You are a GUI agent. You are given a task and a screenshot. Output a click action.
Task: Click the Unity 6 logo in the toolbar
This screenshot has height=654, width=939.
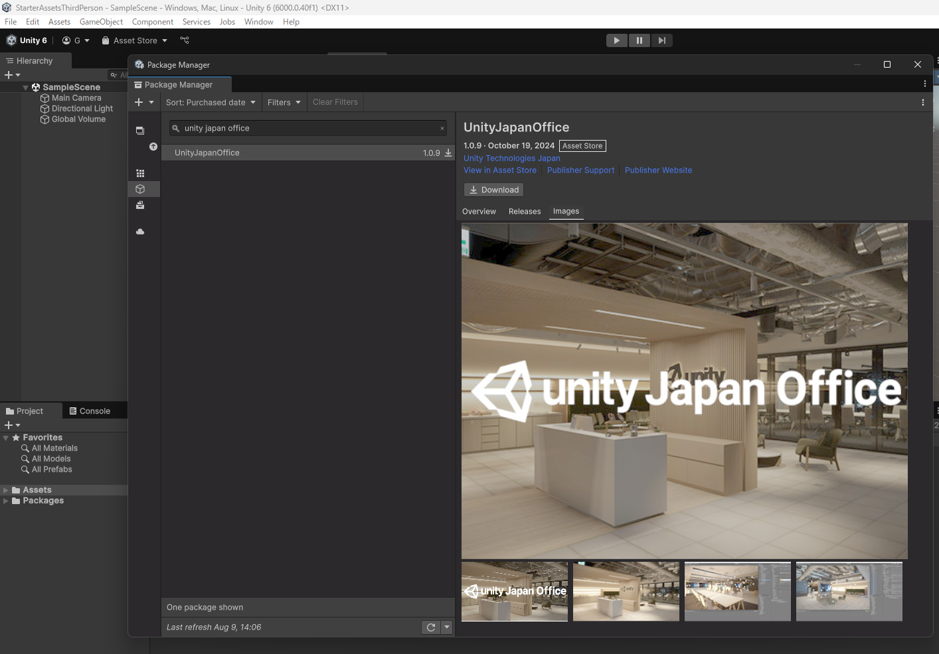pyautogui.click(x=11, y=40)
